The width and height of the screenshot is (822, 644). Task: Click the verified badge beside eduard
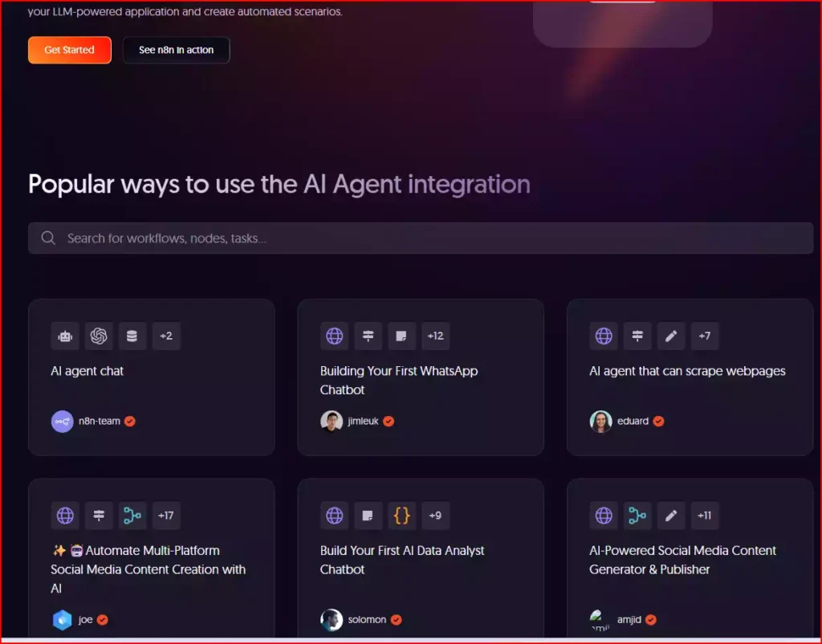pyautogui.click(x=659, y=421)
